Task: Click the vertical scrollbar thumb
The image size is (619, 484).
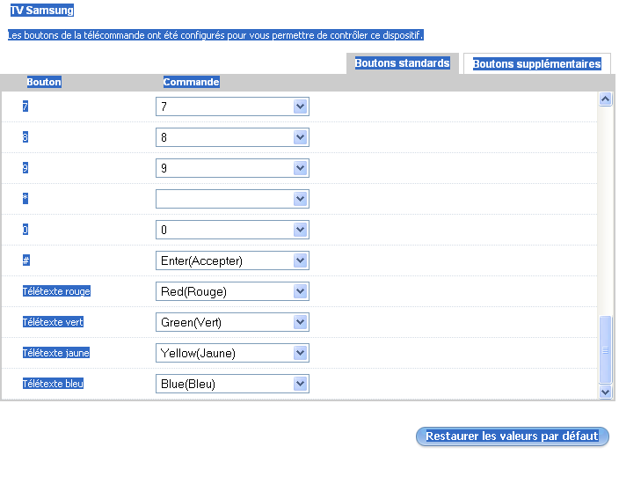Action: 605,349
